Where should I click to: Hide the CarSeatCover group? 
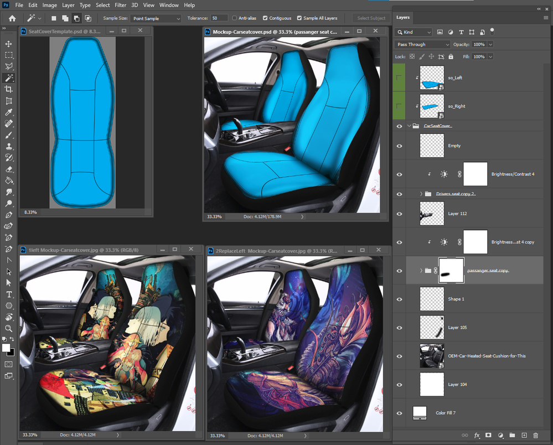click(x=399, y=126)
